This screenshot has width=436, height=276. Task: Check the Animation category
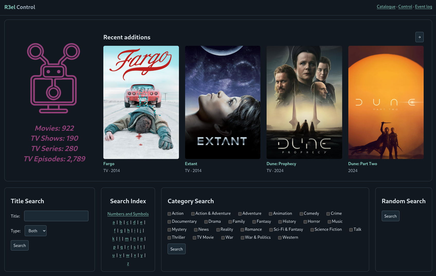tap(270, 214)
